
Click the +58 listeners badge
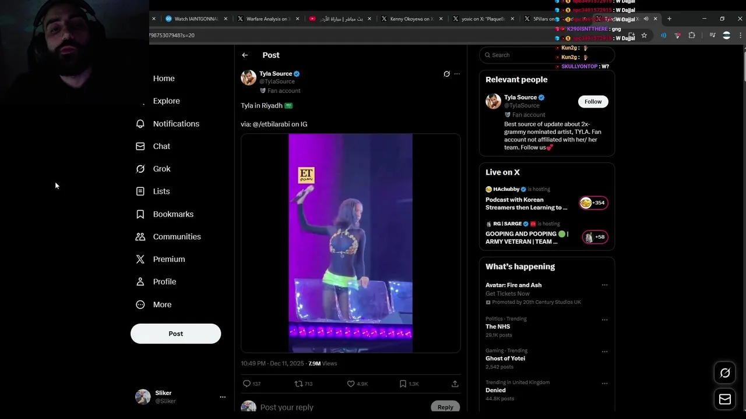pos(594,237)
